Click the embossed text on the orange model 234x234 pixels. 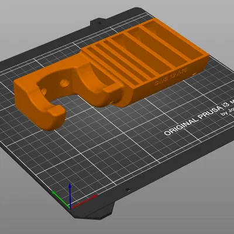(171, 77)
